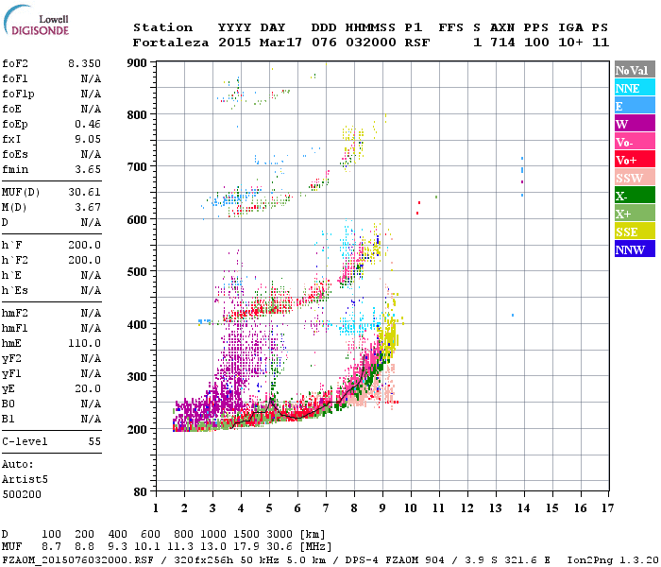Click the W purple legend swatch

[x=635, y=124]
